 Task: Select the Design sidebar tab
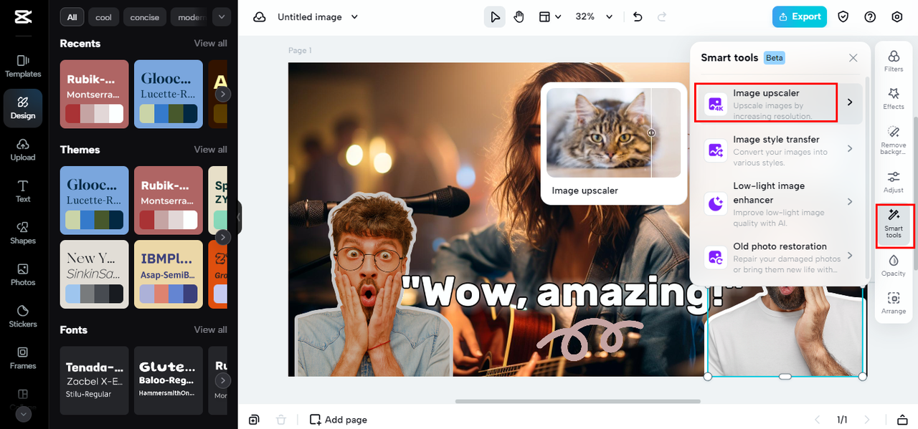[x=23, y=108]
